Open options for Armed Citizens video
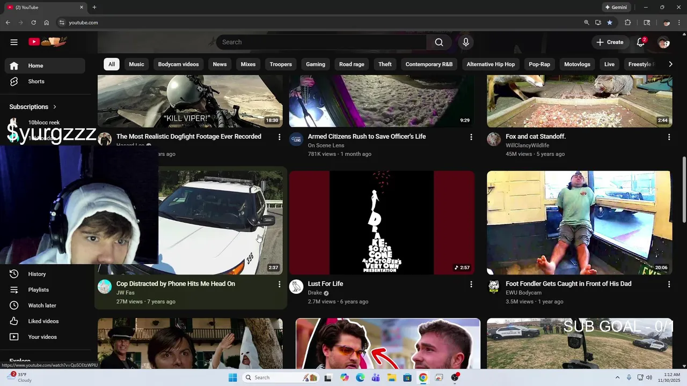 [471, 137]
